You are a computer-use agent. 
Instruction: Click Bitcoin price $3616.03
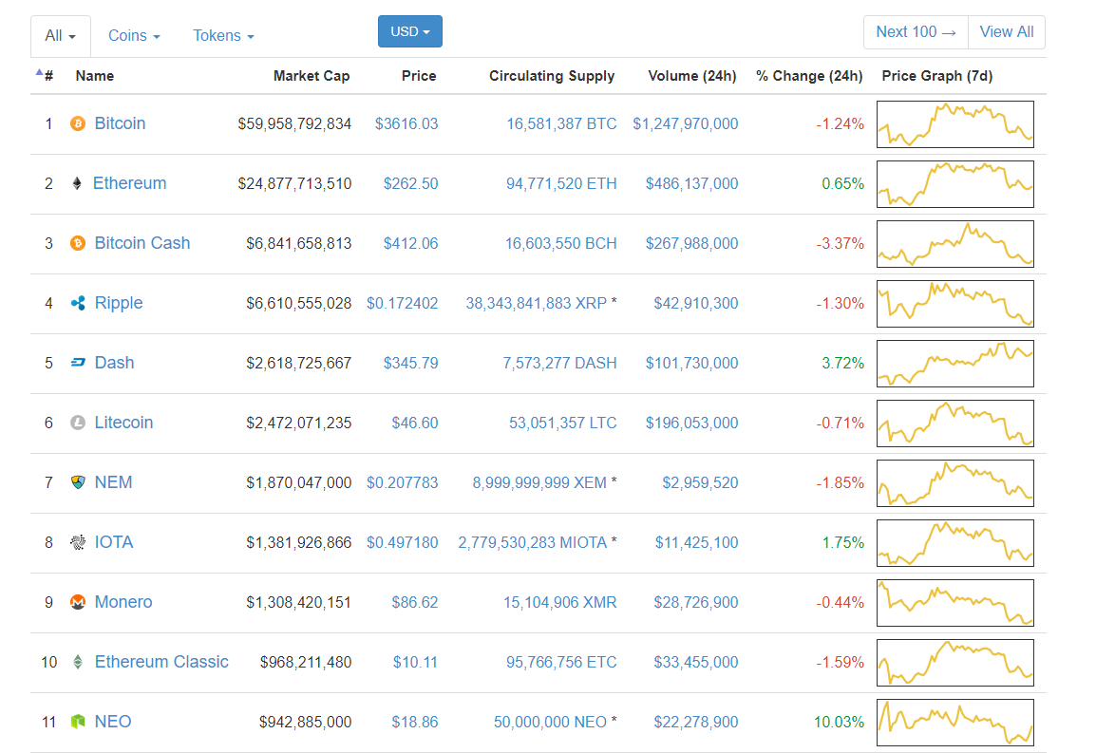[x=406, y=123]
